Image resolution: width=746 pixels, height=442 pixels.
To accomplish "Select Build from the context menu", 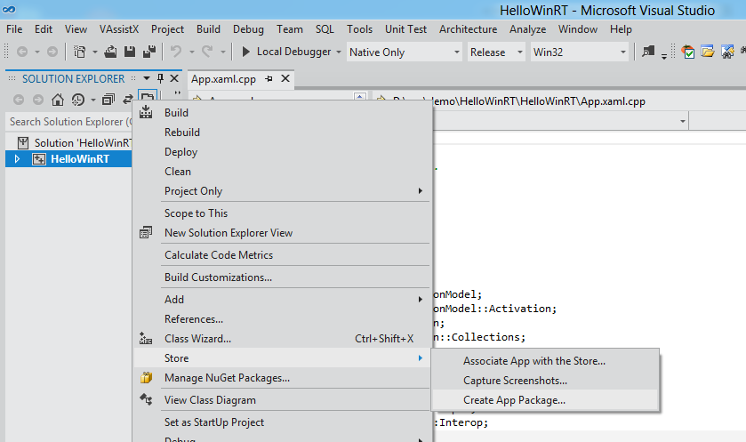I will click(283, 113).
